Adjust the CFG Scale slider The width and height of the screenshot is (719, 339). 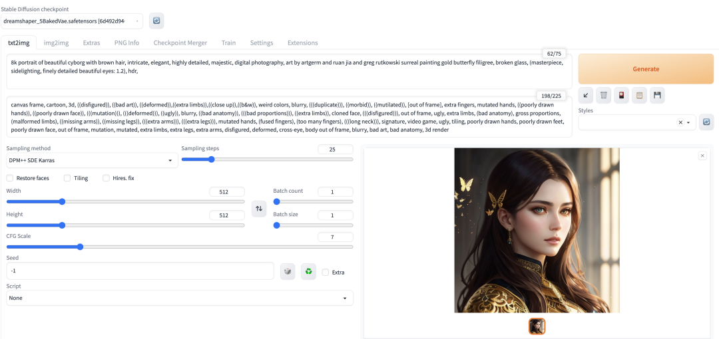(x=180, y=247)
